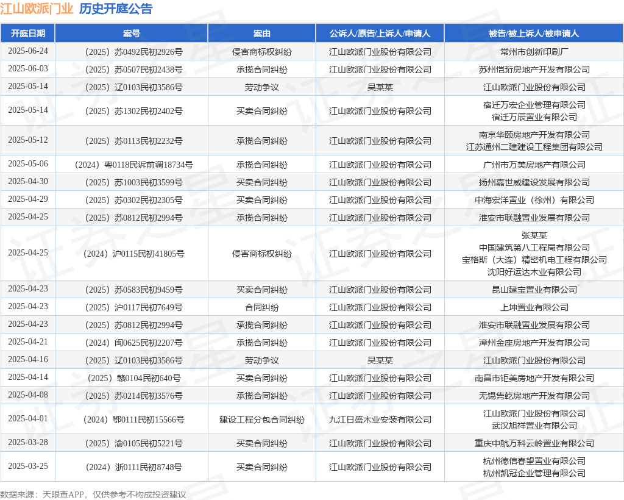Screen dimensions: 624x500
Task: Click defendant 扬州嘉世威建设发展有限公司
Action: (534, 182)
